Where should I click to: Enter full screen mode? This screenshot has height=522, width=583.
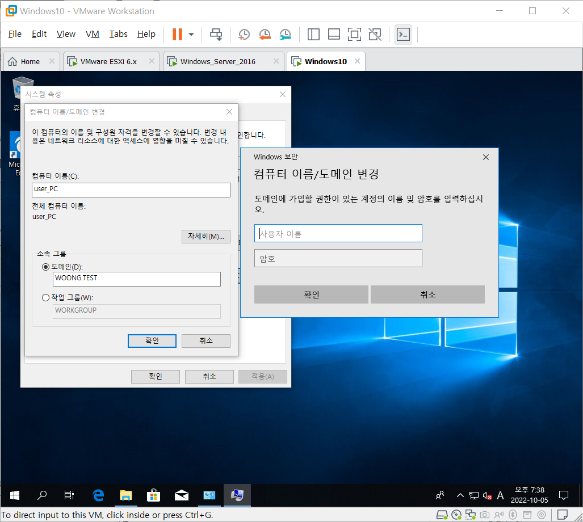pos(354,34)
